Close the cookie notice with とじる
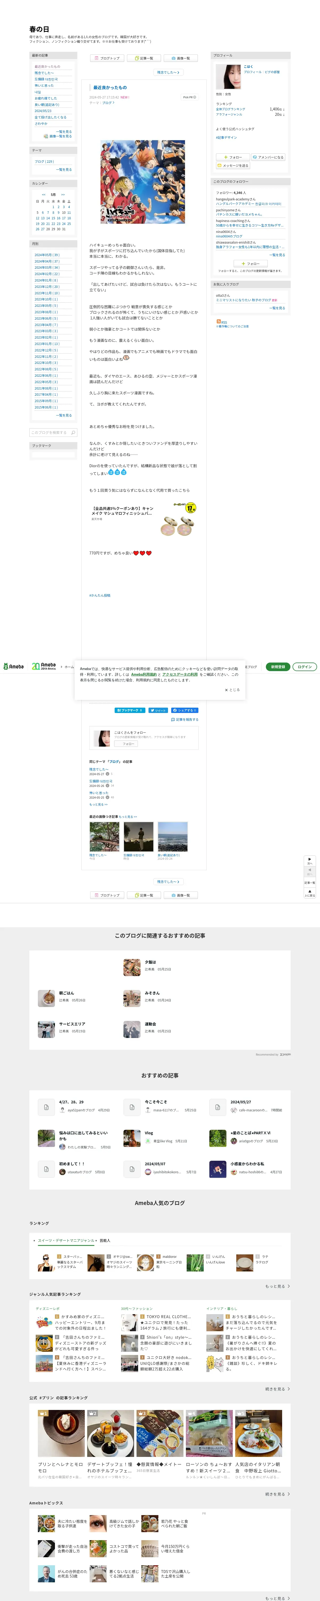This screenshot has height=1601, width=320. 232,690
